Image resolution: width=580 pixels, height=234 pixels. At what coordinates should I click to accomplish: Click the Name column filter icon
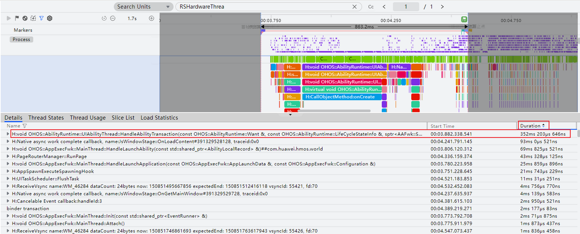24,126
